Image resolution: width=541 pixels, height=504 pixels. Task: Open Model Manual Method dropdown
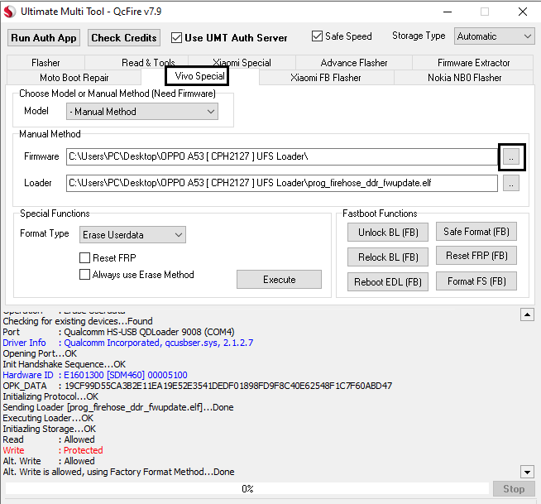[x=142, y=112]
